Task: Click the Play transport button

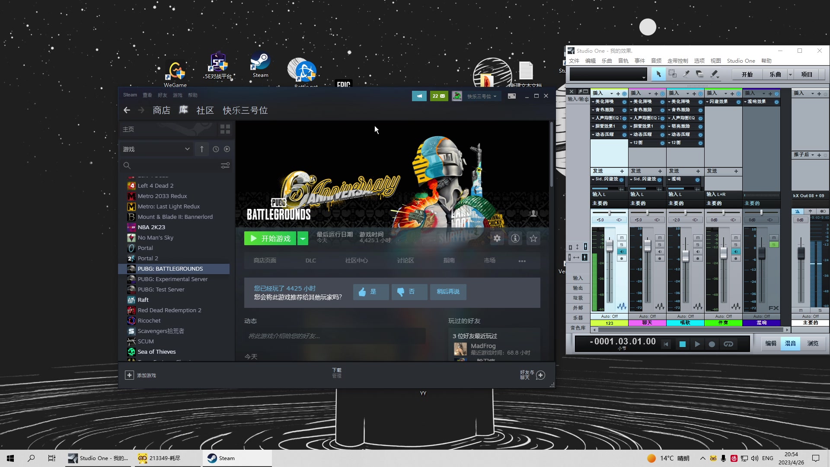Action: point(697,344)
